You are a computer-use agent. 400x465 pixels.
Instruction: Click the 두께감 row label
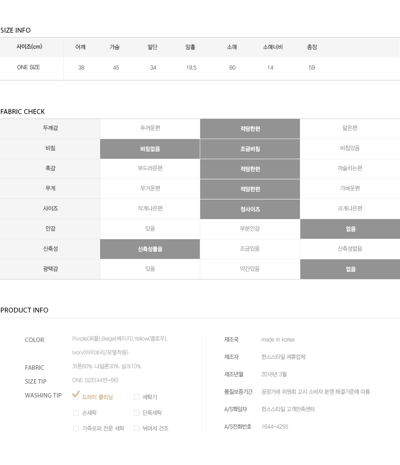pos(51,128)
